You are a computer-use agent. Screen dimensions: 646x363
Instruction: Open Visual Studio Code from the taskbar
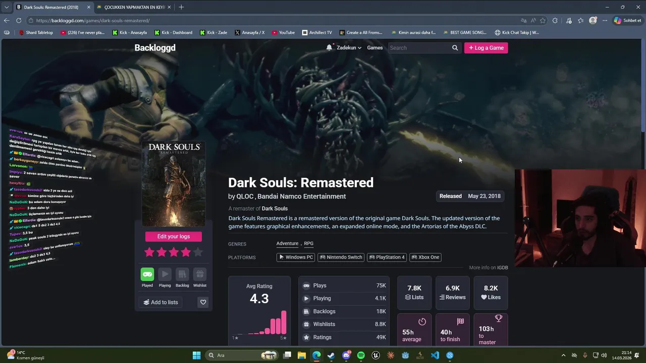[x=435, y=355]
